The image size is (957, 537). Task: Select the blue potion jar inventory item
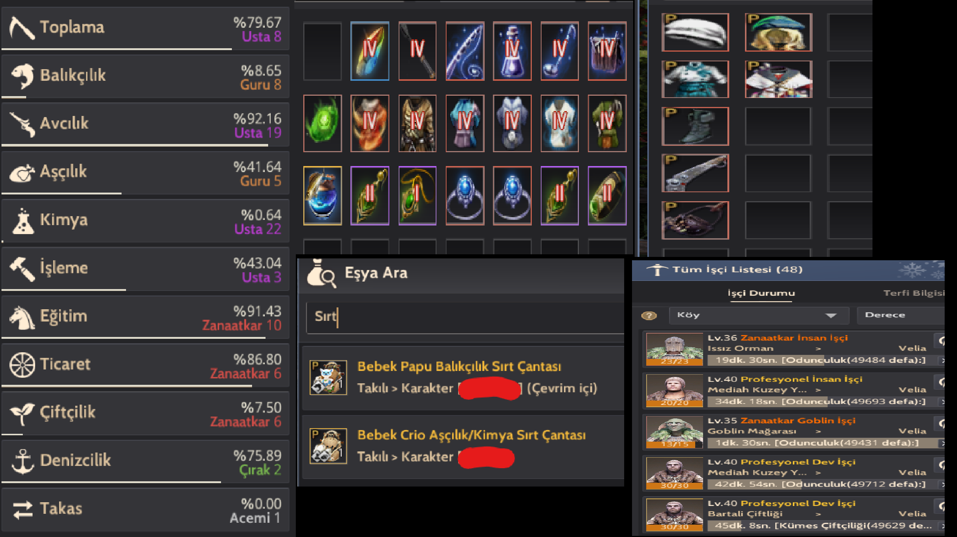[x=322, y=196]
